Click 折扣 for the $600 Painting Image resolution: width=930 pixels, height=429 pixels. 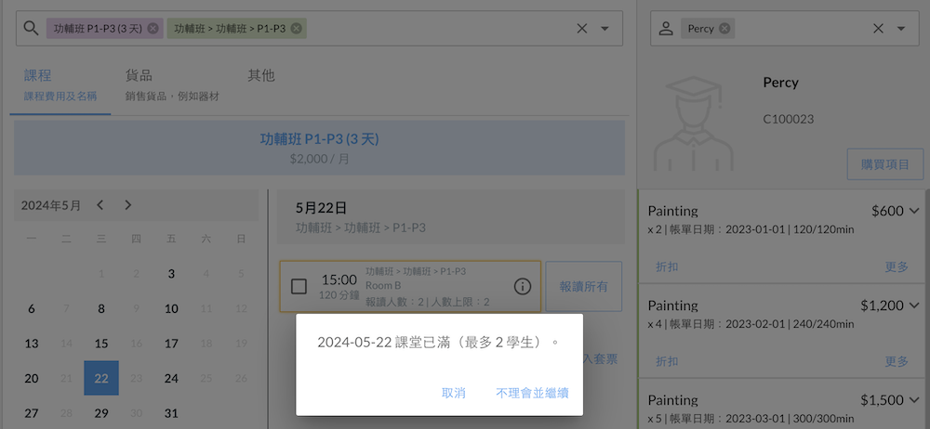point(667,266)
